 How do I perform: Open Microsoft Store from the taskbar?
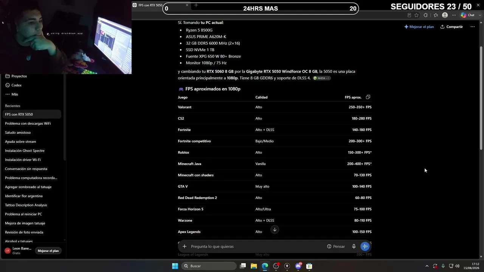tap(309, 266)
